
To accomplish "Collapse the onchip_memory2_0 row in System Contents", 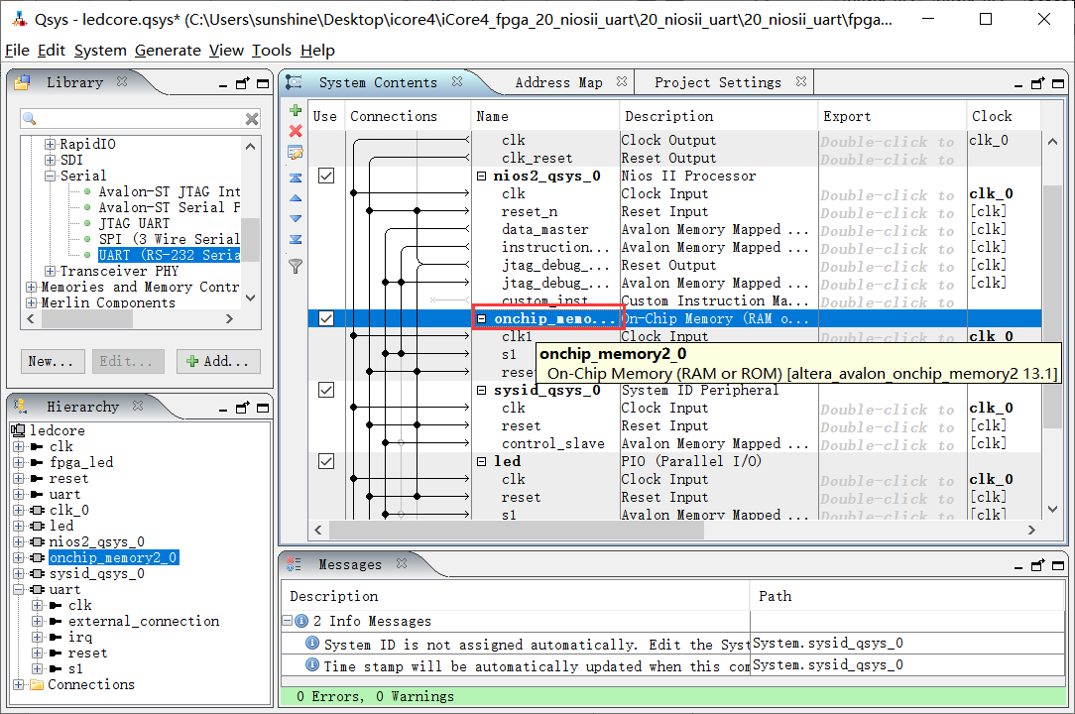I will 482,319.
